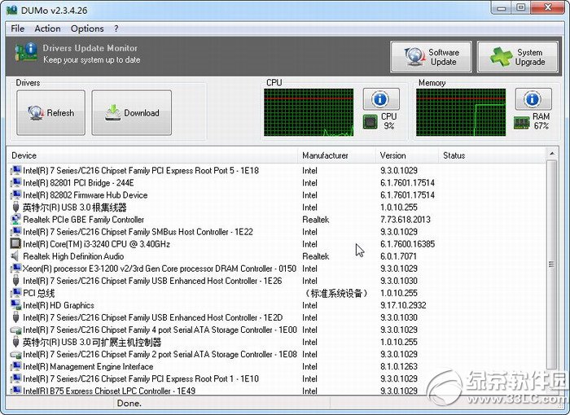Click USB Enhanced Host Controller - 1E2D icon
This screenshot has height=415, width=570.
(x=15, y=317)
